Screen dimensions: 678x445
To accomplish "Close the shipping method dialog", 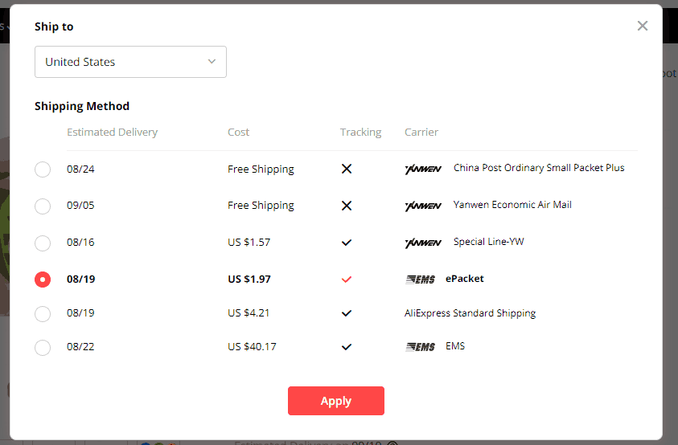I will (x=643, y=26).
